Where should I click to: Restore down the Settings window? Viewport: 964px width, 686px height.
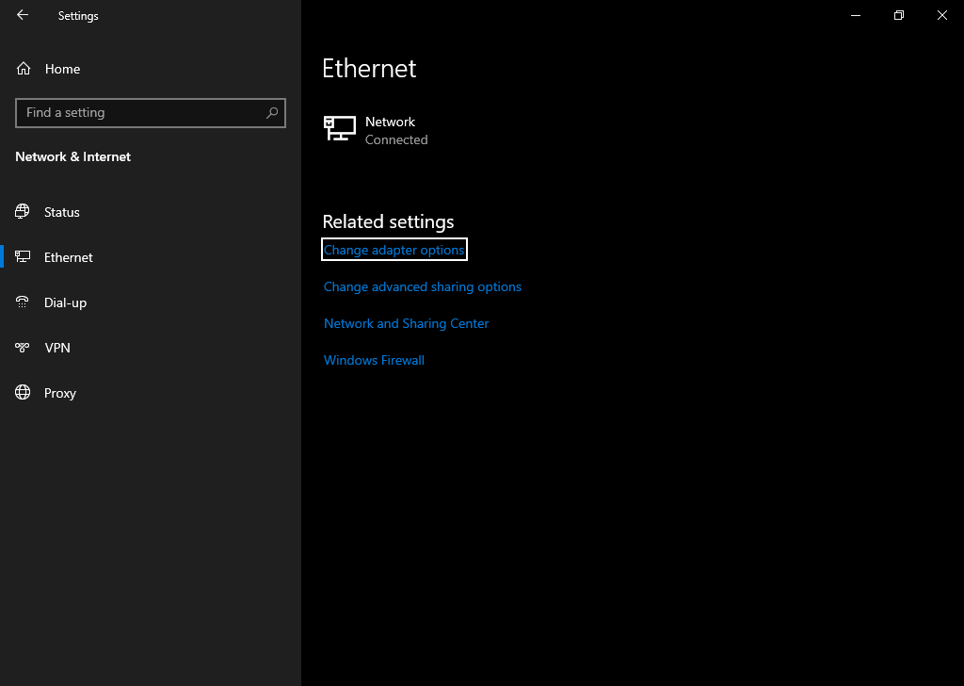click(x=899, y=15)
